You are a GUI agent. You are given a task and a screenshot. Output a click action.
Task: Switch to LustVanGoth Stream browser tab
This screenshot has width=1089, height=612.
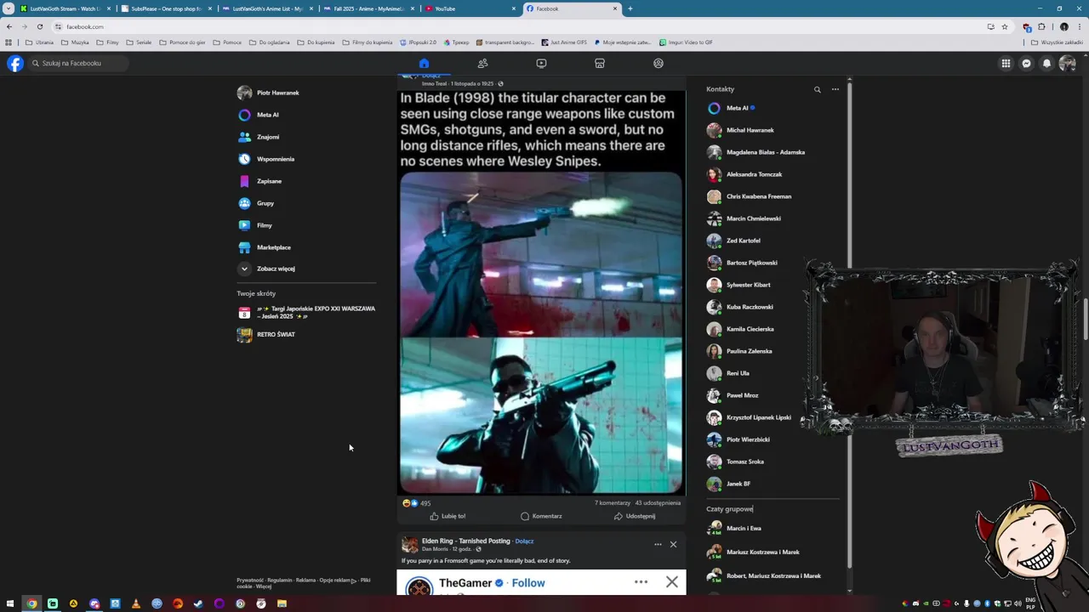[65, 8]
